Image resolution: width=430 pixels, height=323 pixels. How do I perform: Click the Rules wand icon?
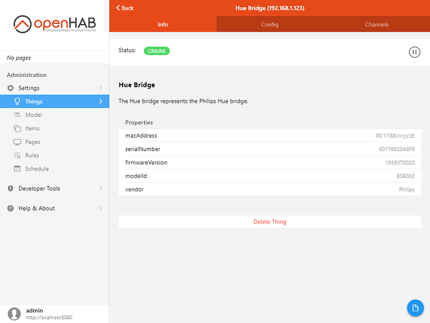[x=17, y=156]
